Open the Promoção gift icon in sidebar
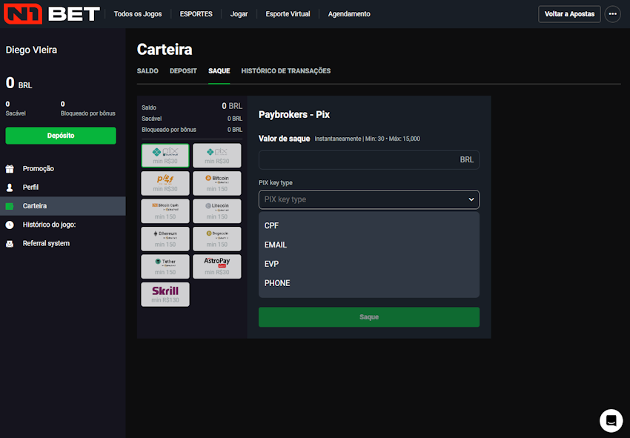The width and height of the screenshot is (630, 438). (10, 168)
